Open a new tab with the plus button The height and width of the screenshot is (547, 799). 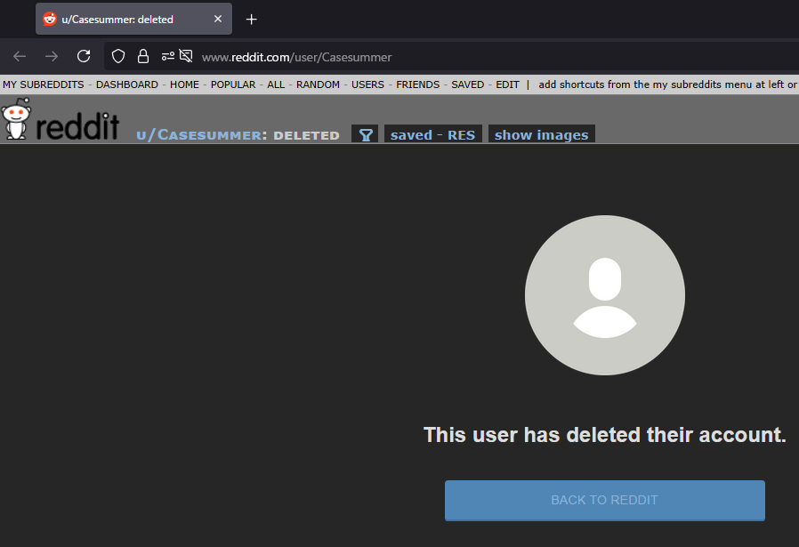(x=251, y=20)
